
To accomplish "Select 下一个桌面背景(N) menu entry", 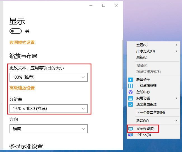I will [150, 113].
